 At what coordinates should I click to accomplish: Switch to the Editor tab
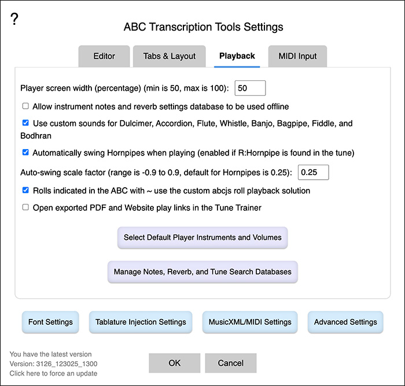(x=104, y=56)
